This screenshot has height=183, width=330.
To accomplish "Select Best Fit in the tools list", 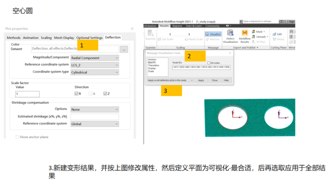I will pyautogui.click(x=152, y=62).
